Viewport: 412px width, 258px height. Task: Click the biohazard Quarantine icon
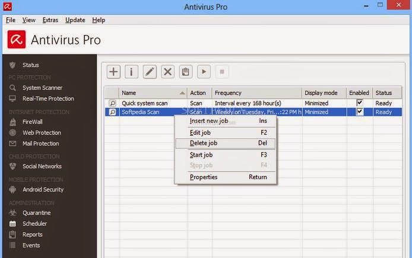[12, 212]
